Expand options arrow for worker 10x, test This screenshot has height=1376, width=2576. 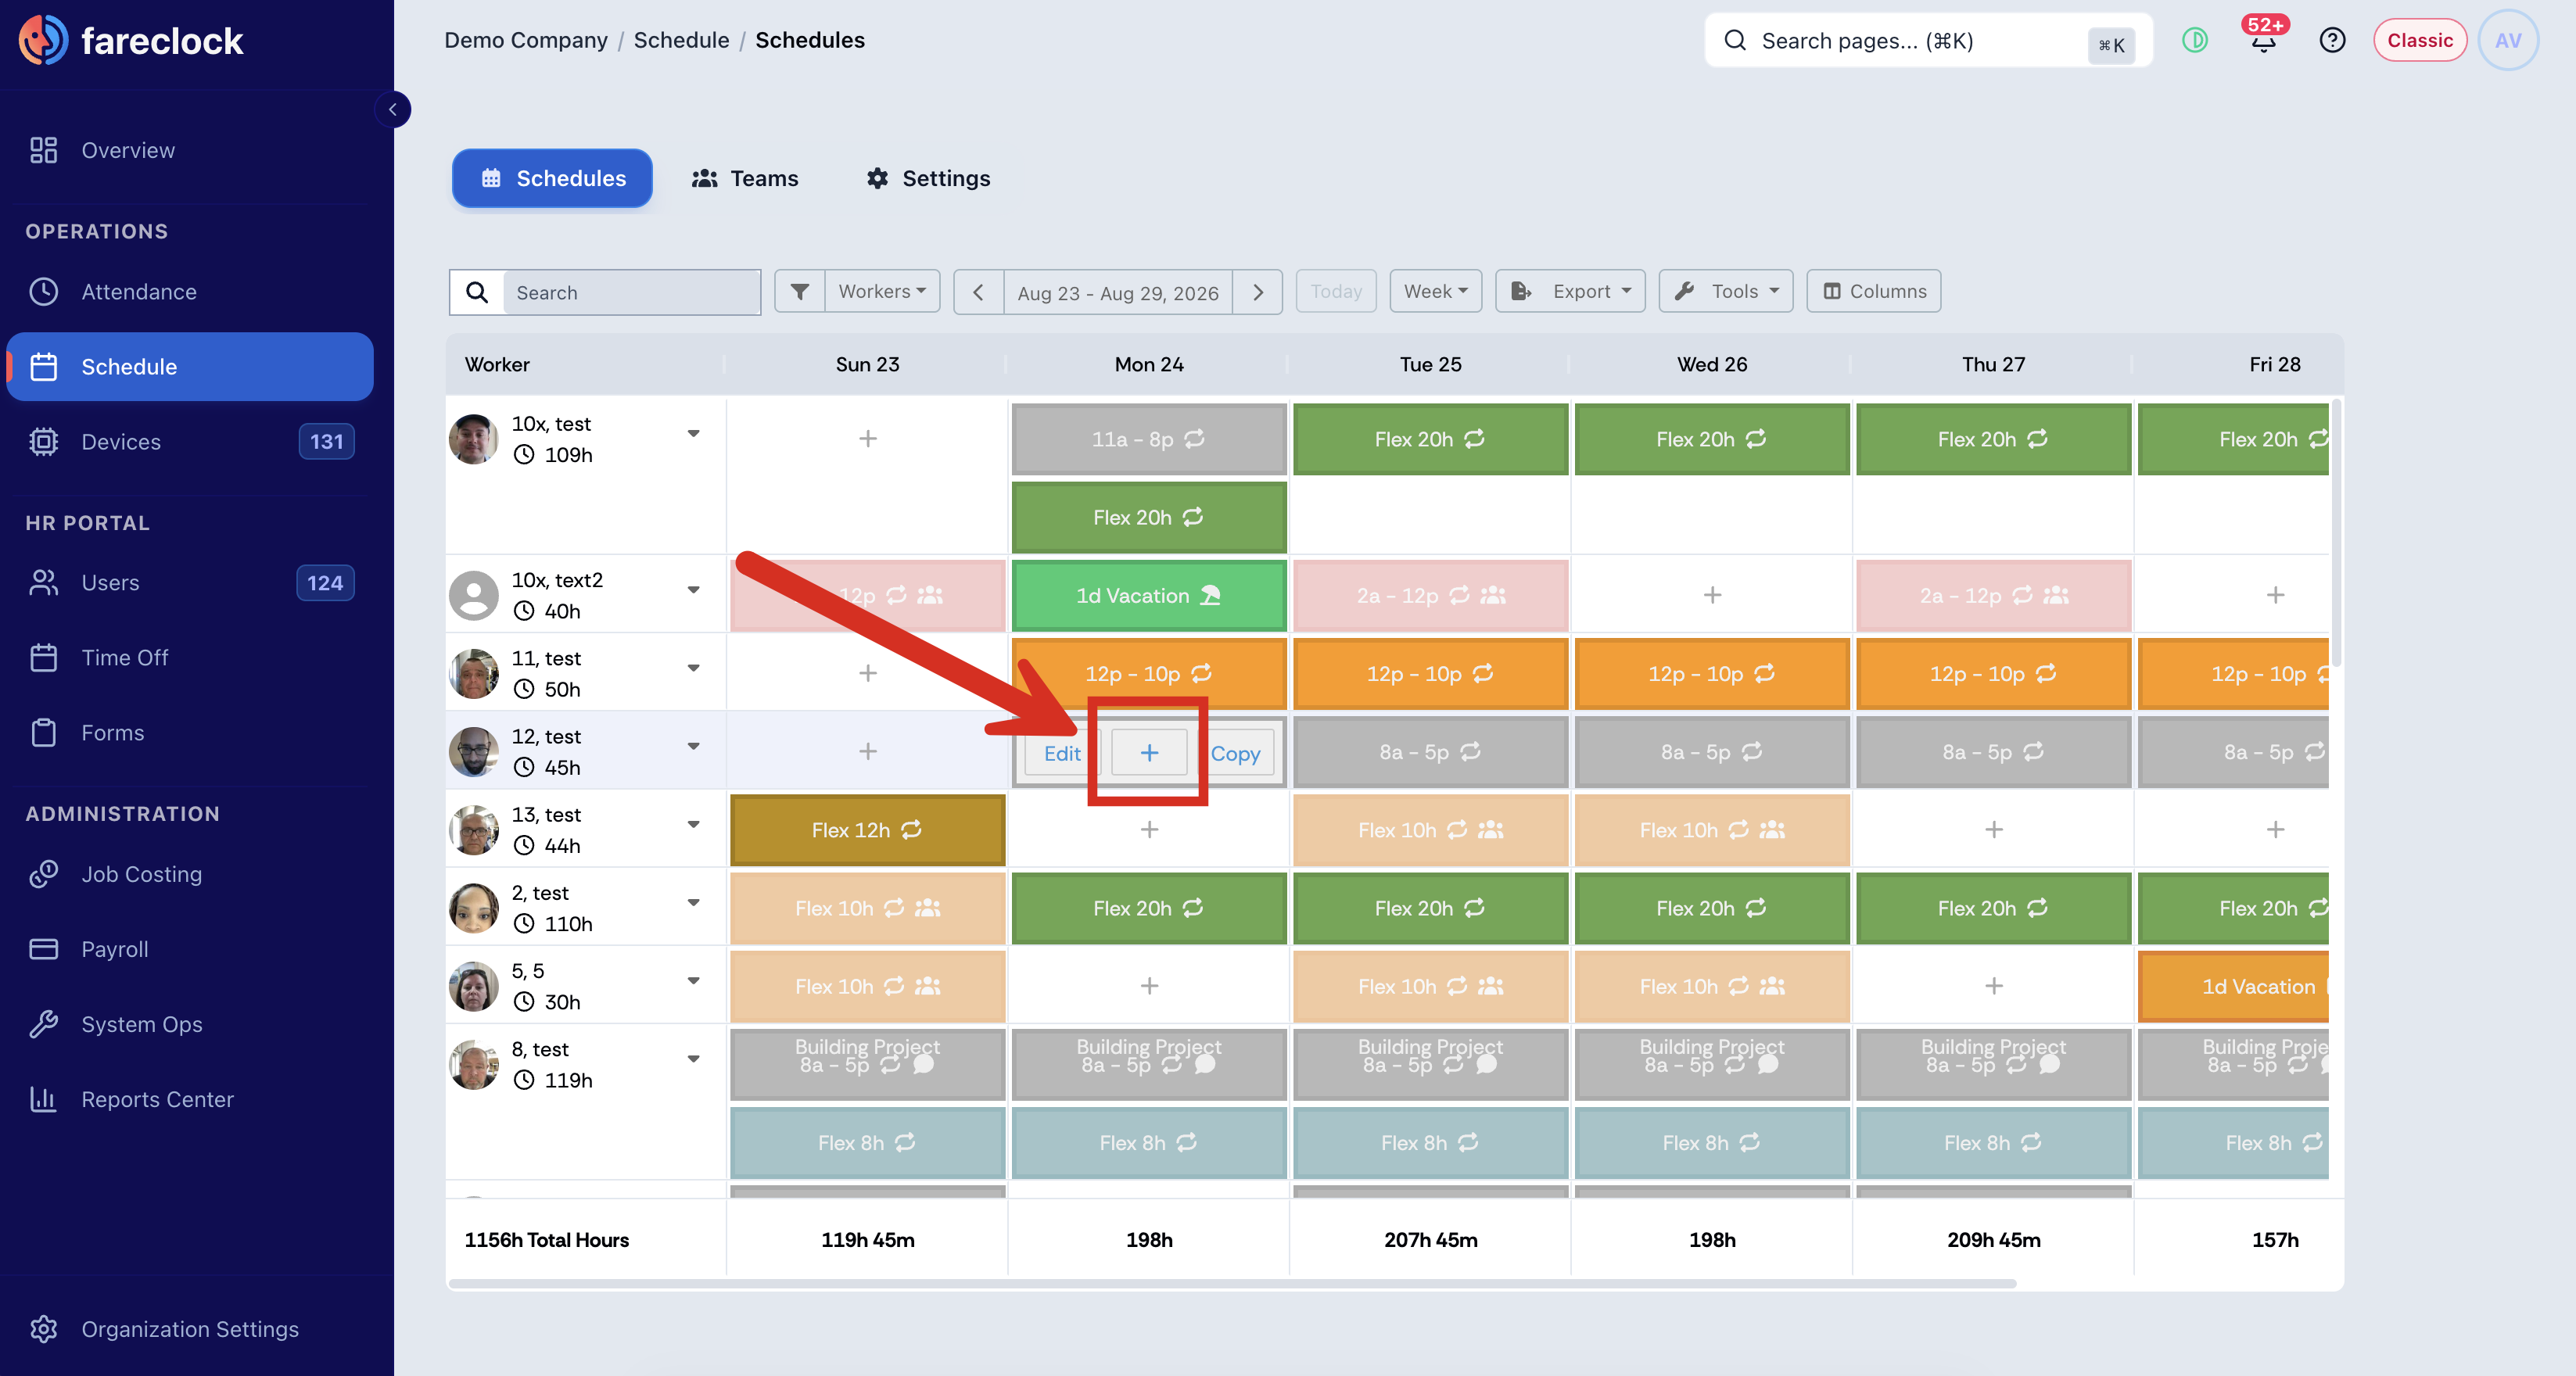click(693, 433)
